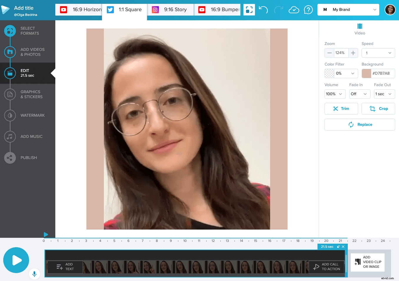Open the Fade In dropdown
Image resolution: width=399 pixels, height=281 pixels.
click(359, 94)
